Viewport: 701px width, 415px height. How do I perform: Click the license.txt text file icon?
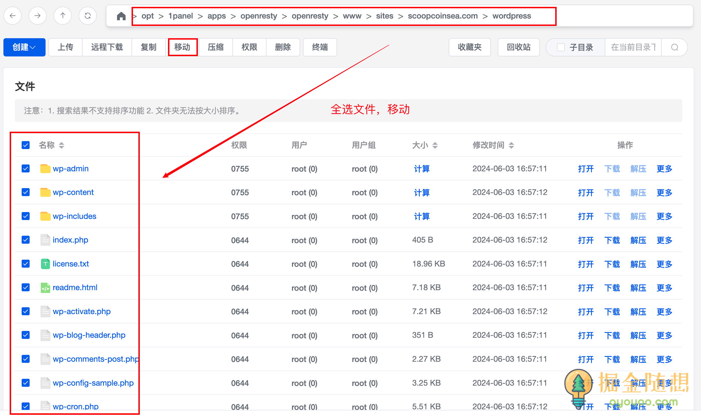pos(45,264)
